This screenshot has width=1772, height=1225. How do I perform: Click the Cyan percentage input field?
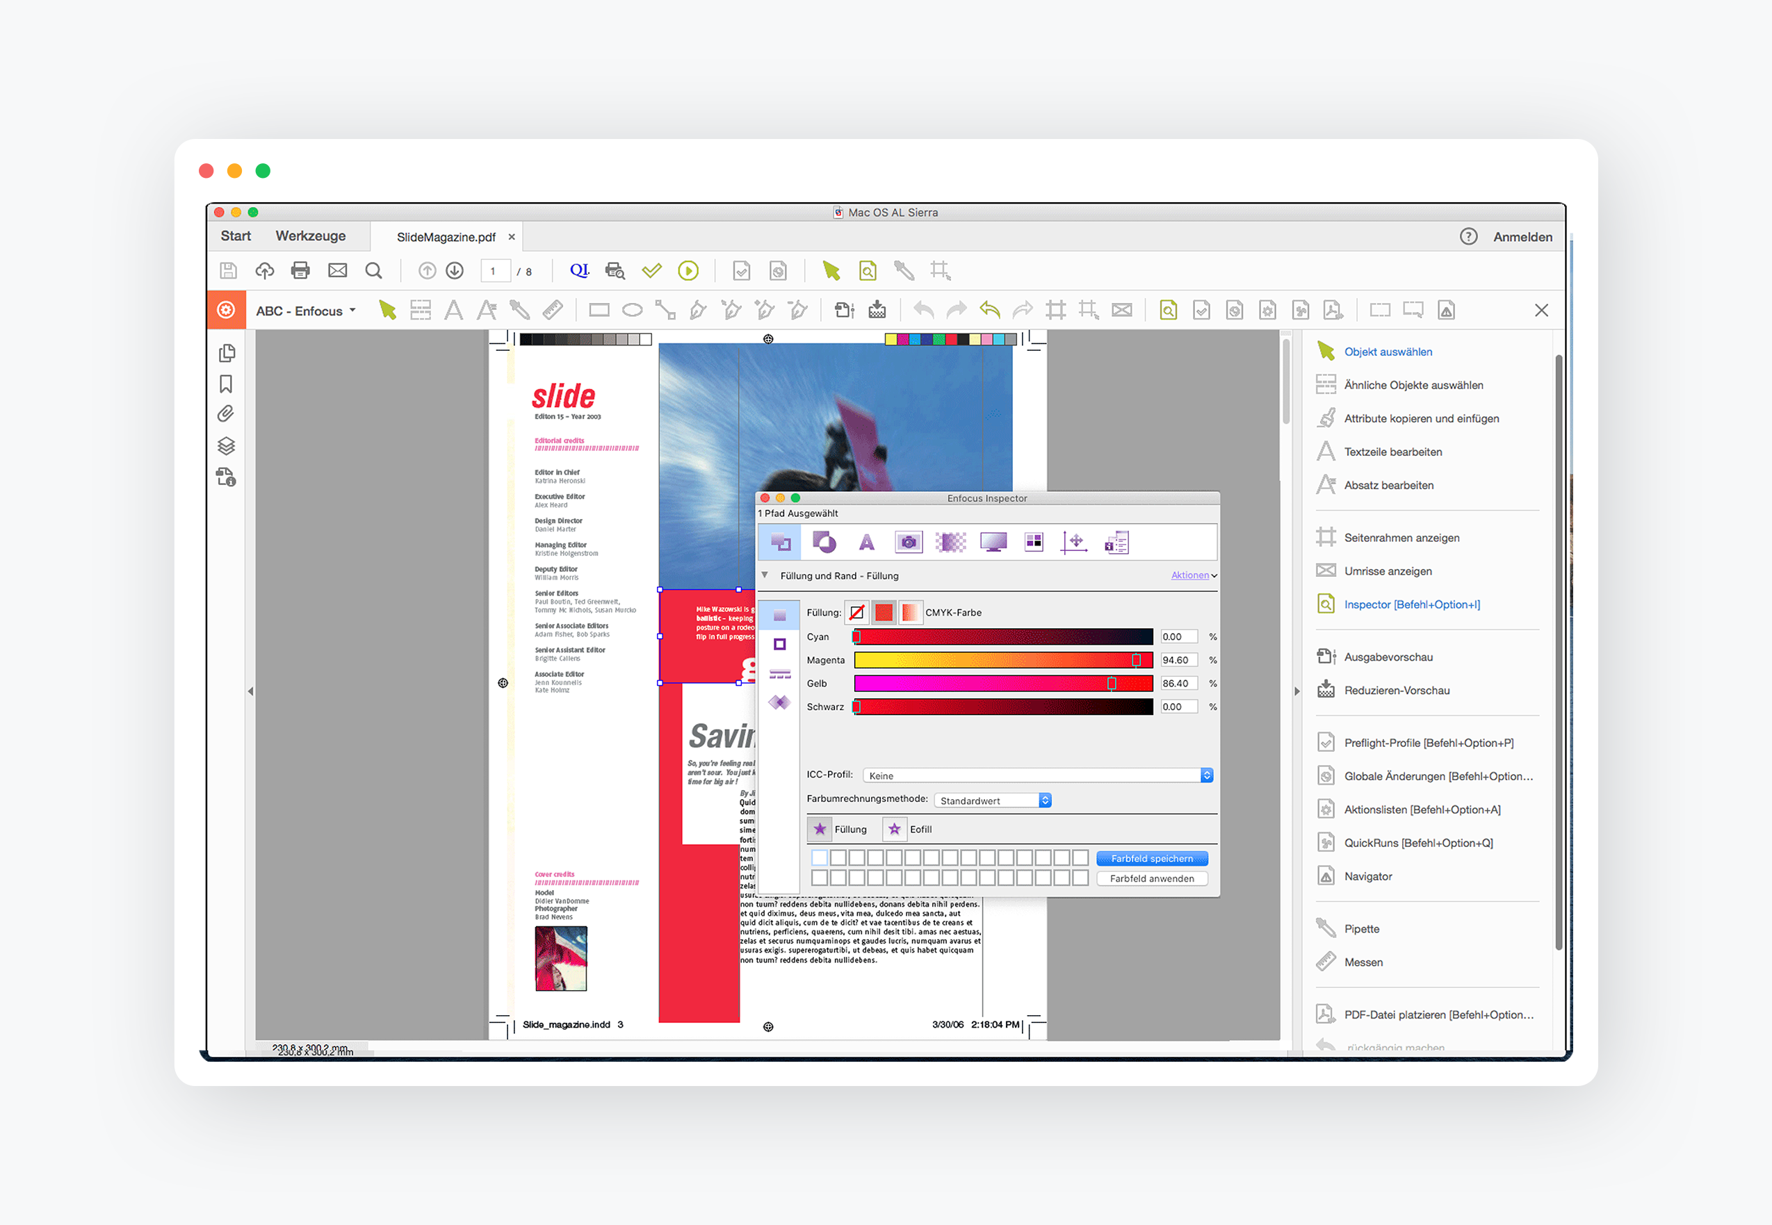coord(1178,636)
